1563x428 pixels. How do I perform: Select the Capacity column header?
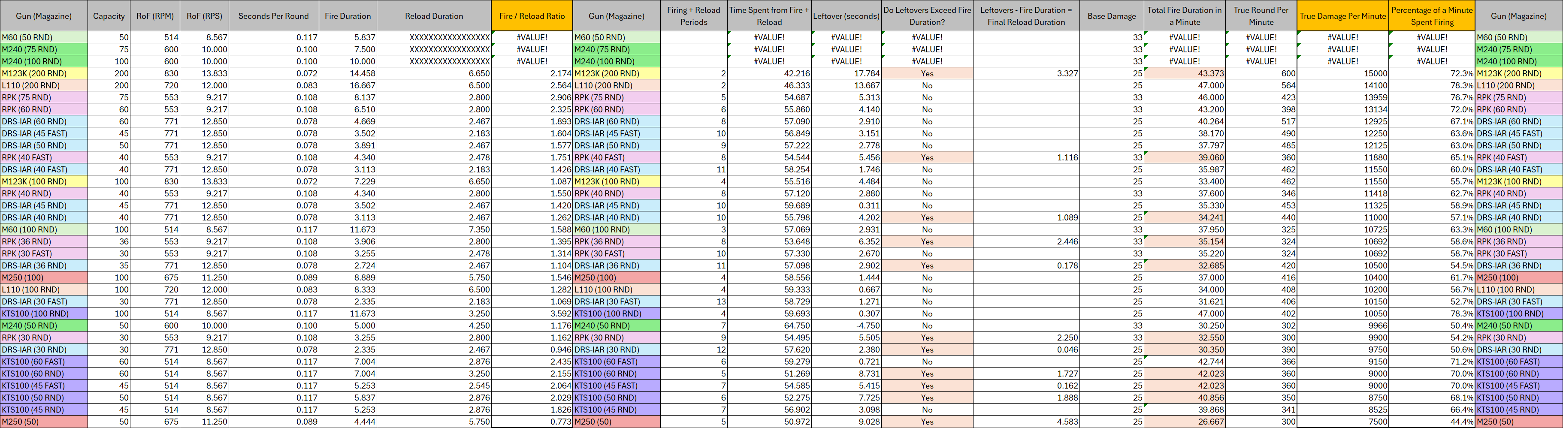point(109,16)
